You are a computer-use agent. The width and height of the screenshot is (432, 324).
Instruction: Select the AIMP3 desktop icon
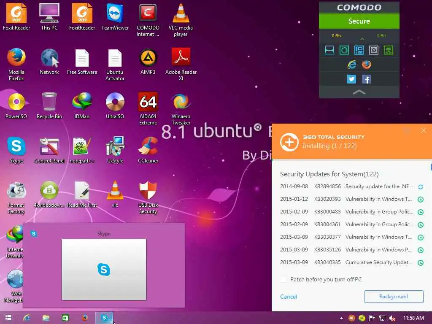tap(148, 61)
